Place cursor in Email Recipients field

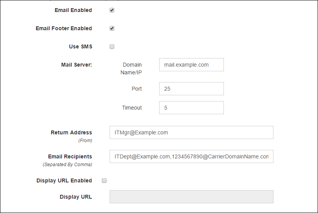pos(191,156)
